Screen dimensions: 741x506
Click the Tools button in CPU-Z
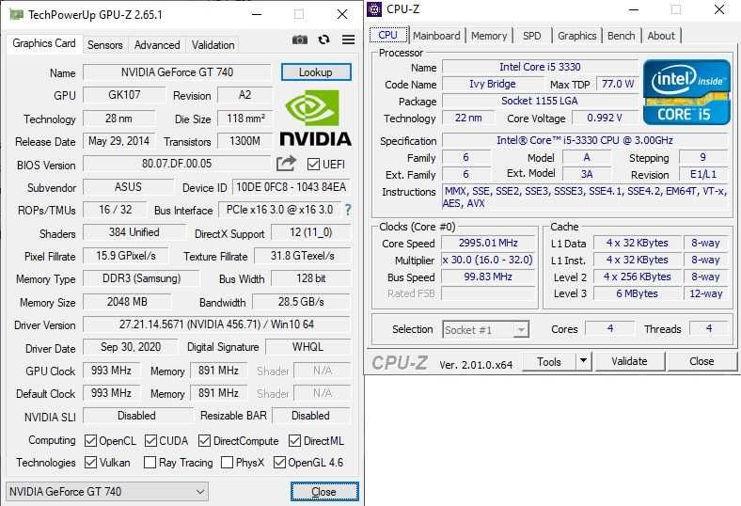[x=549, y=361]
